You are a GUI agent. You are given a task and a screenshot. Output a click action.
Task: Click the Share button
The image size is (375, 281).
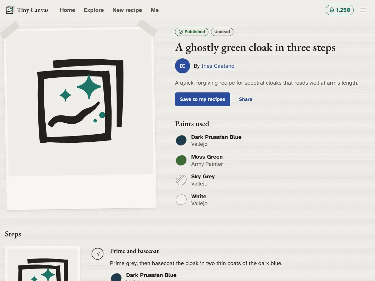246,99
